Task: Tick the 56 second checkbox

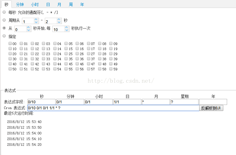Action: click(x=77, y=69)
